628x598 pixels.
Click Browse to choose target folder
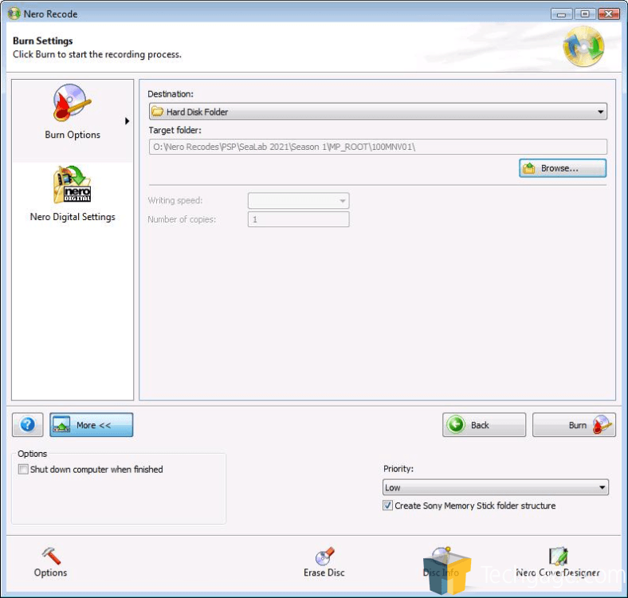coord(563,168)
